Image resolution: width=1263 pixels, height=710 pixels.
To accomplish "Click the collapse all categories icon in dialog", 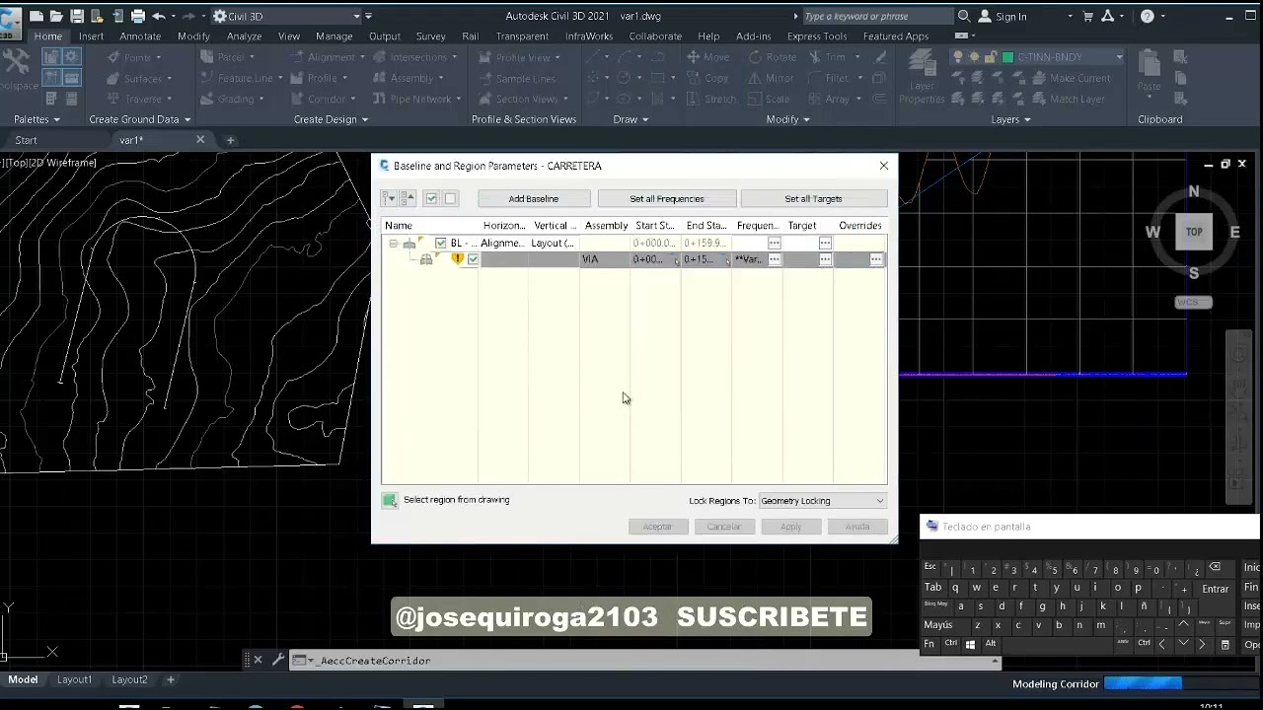I will tap(409, 198).
